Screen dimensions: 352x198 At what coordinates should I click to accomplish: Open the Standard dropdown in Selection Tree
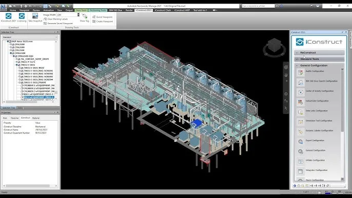pyautogui.click(x=30, y=37)
